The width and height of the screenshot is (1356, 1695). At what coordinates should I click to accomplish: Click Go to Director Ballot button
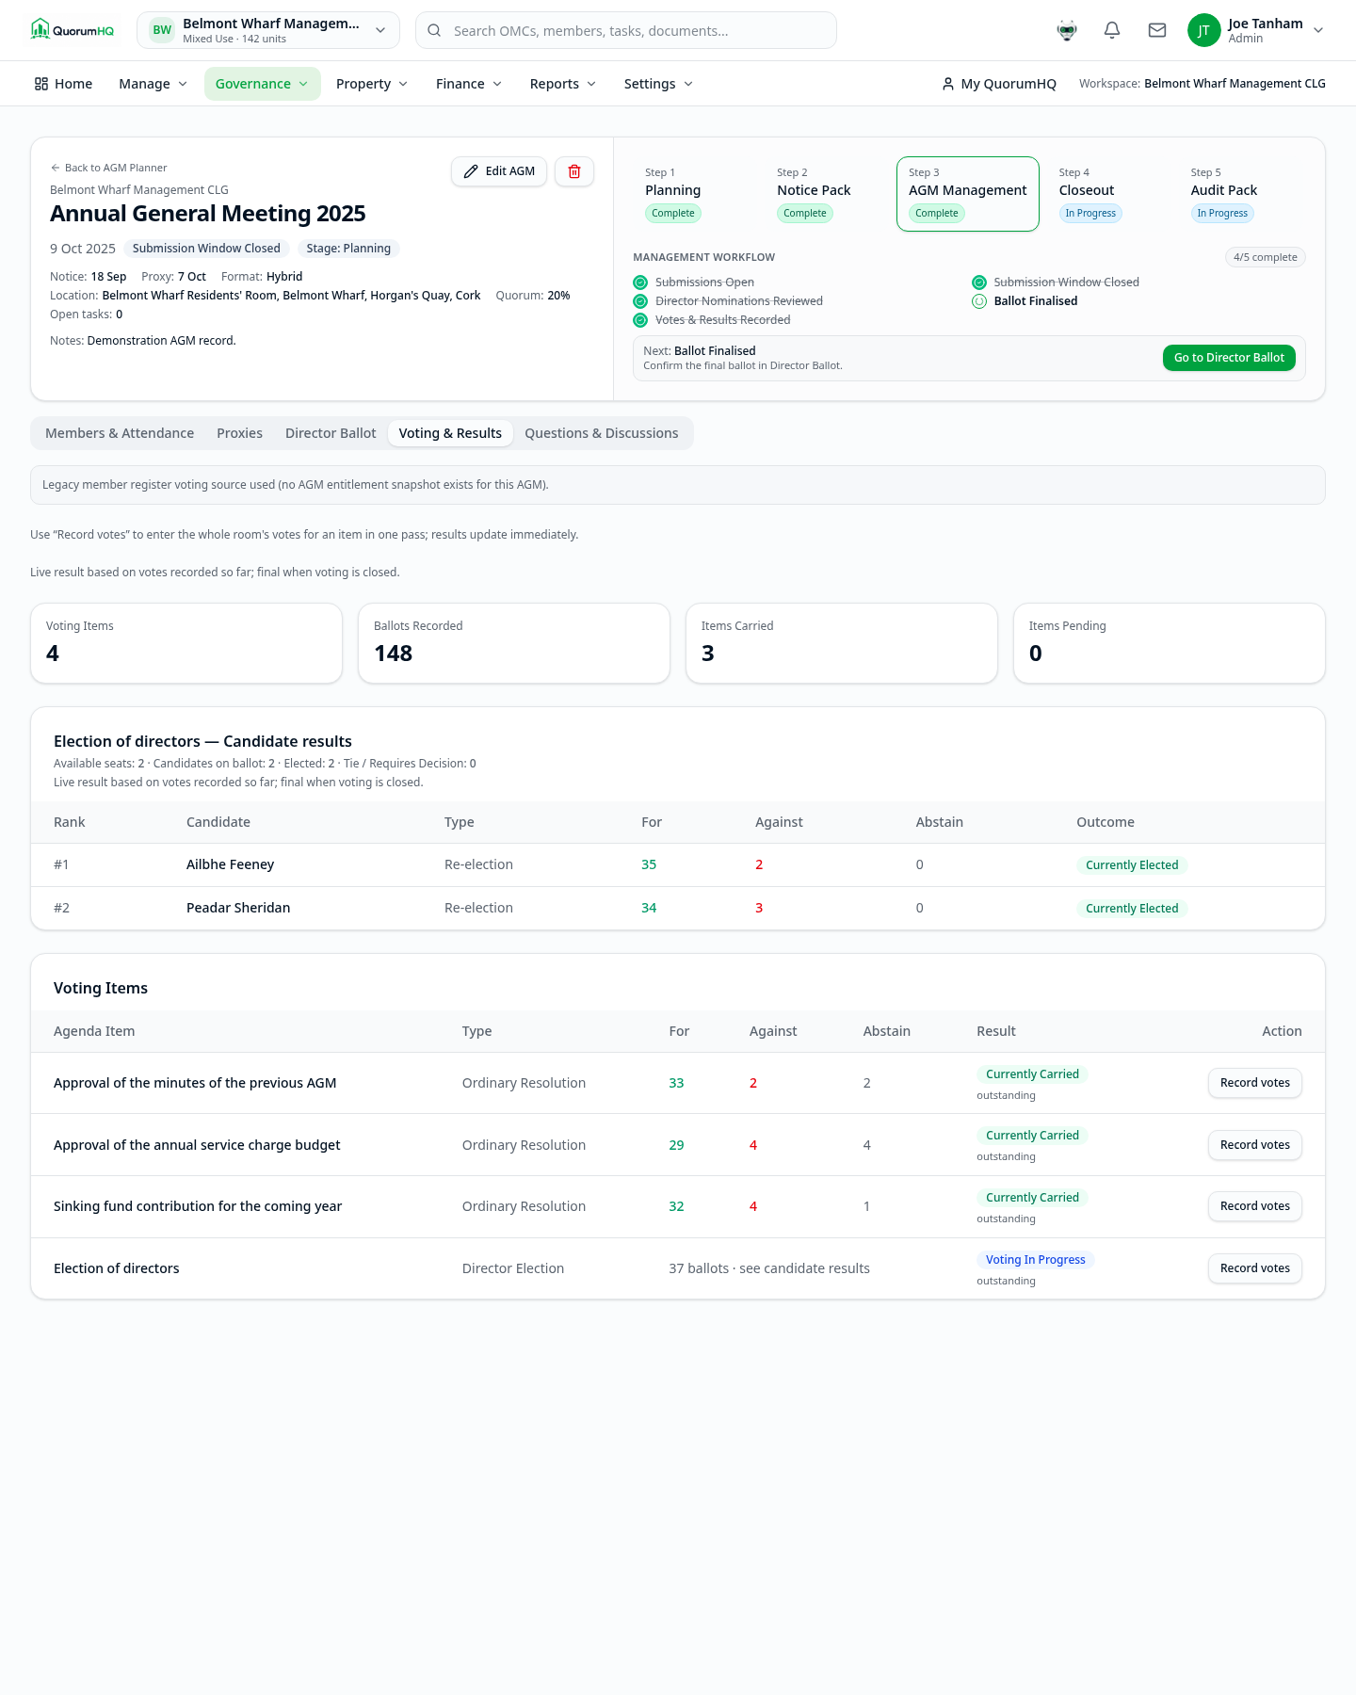point(1229,358)
